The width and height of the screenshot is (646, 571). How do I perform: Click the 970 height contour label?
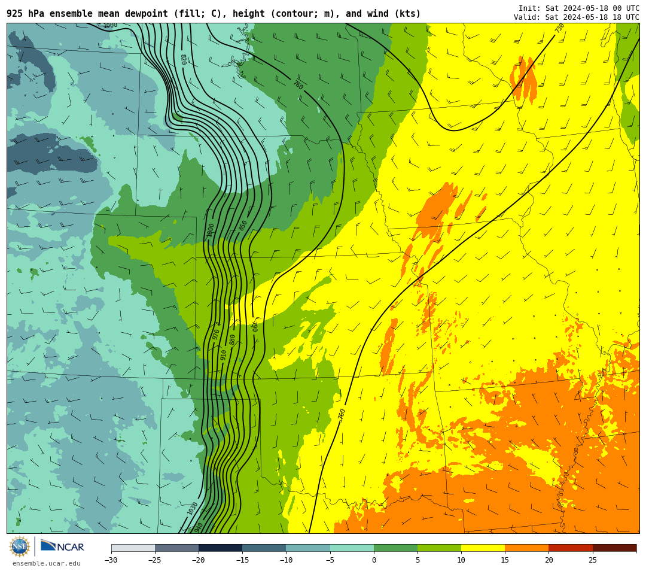(x=216, y=334)
